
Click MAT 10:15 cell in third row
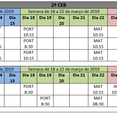[98, 55]
